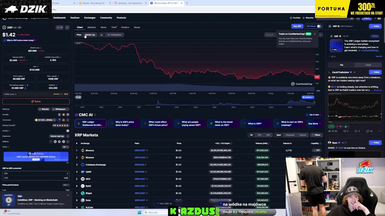Click the Gate exchange logo
Viewport: 385px width, 216px height.
[83, 200]
